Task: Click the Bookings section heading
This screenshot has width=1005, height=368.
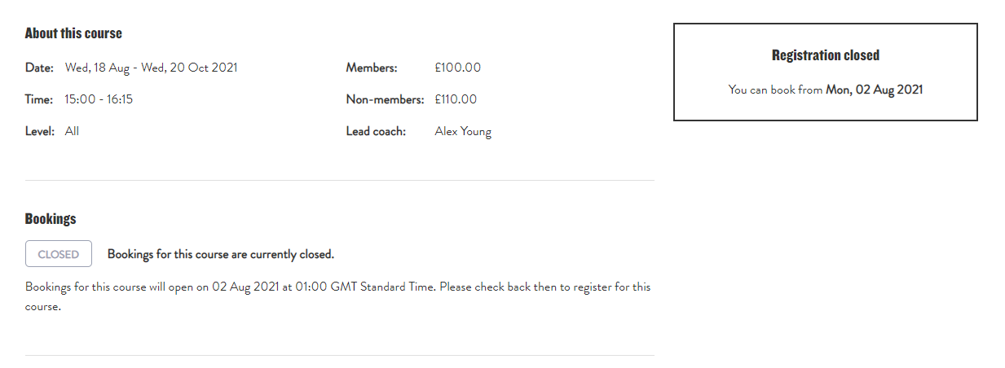Action: point(51,219)
